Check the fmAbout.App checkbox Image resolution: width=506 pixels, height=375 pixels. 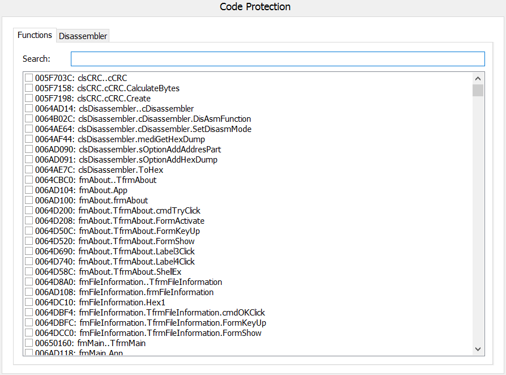[29, 190]
